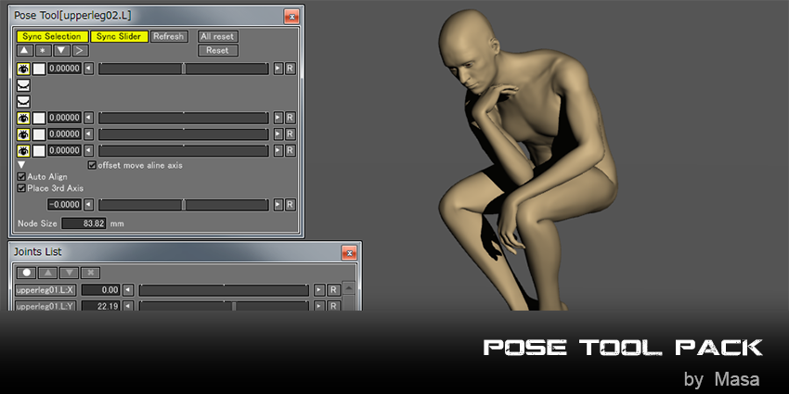The width and height of the screenshot is (789, 394).
Task: Click the down triangle button in Pose Tool
Action: point(62,50)
